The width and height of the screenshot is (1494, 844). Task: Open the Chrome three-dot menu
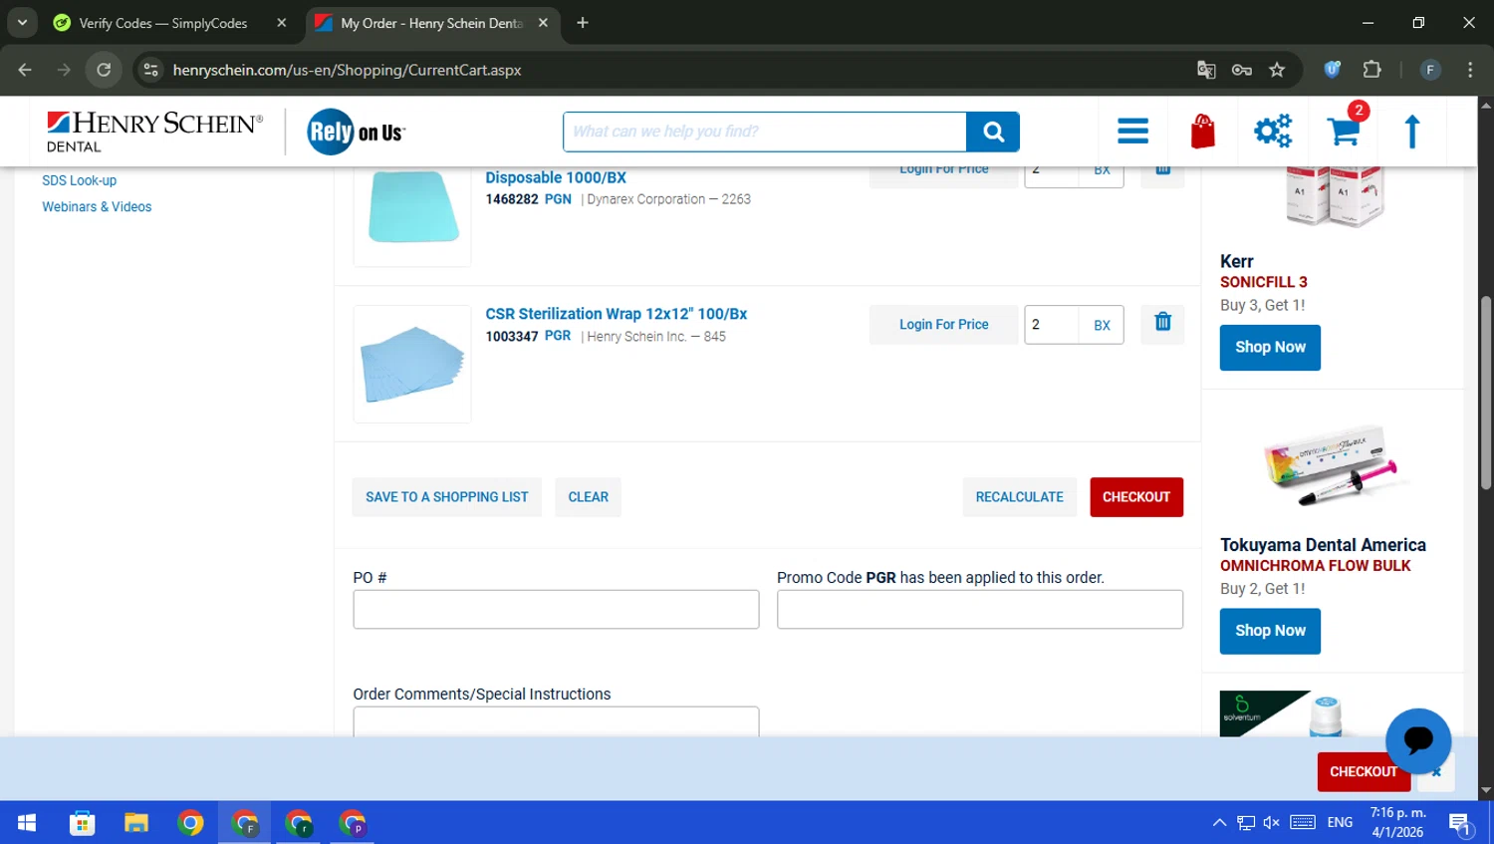click(1470, 70)
